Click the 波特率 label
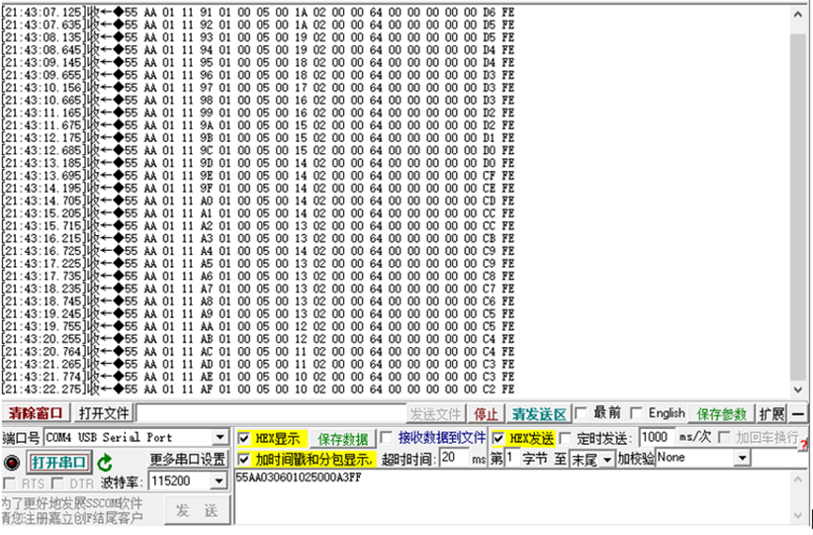The image size is (813, 535). click(121, 482)
